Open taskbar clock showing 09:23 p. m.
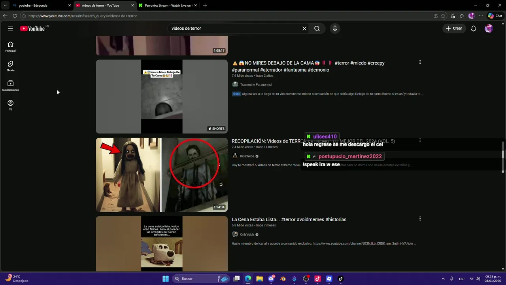 click(493, 279)
